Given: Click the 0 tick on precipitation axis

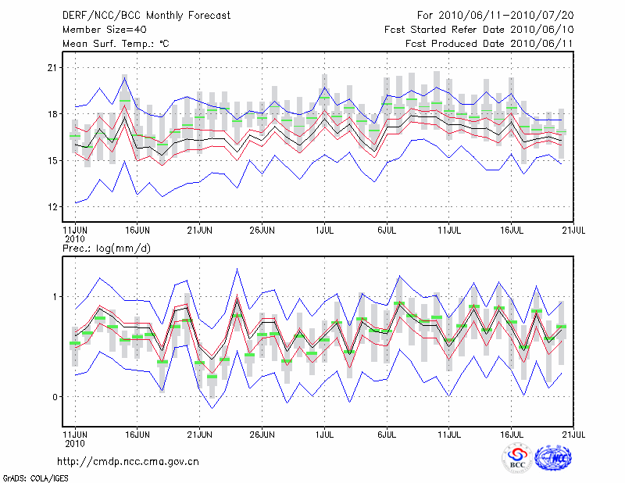Looking at the screenshot, I should pyautogui.click(x=55, y=397).
